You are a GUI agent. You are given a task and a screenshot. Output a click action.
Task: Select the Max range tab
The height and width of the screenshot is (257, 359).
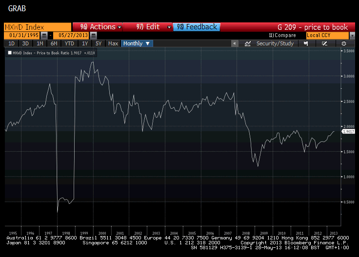pos(113,43)
